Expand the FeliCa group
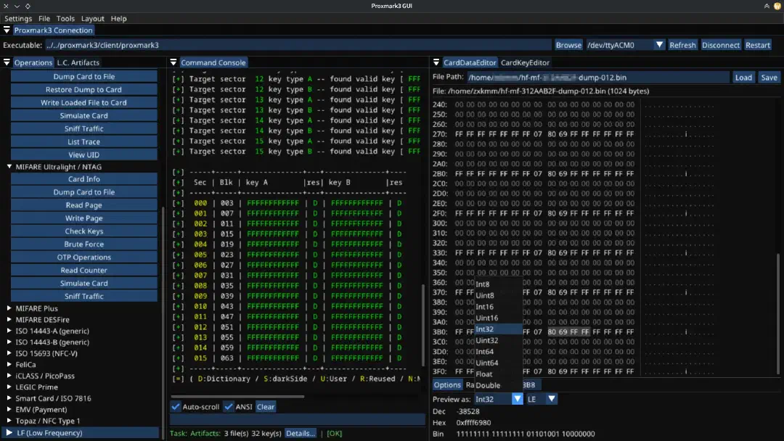784x441 pixels. pyautogui.click(x=9, y=365)
